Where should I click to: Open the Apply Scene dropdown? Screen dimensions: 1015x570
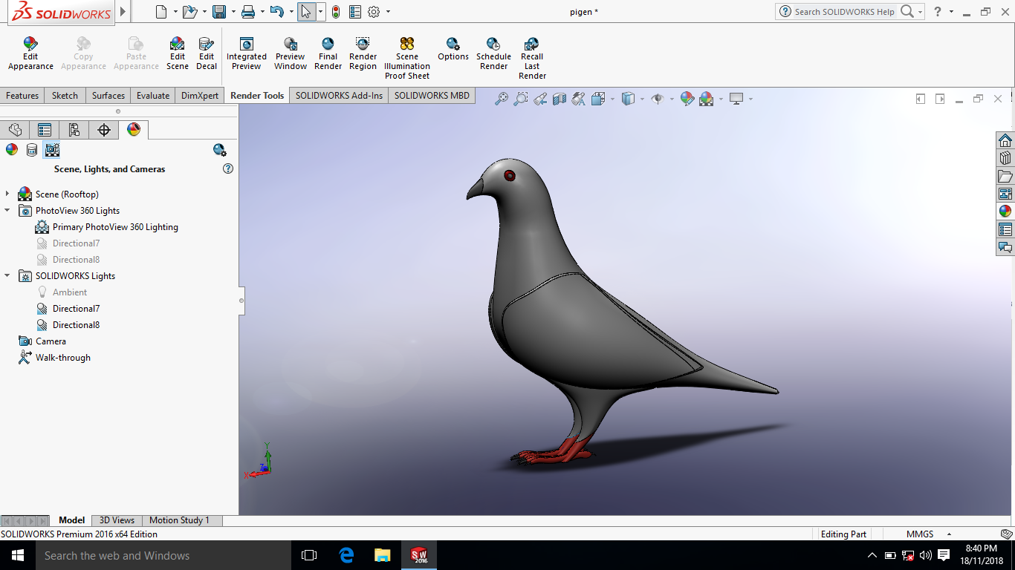(720, 99)
